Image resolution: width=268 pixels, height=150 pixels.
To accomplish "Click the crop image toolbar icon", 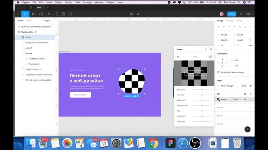I will pyautogui.click(x=138, y=14).
